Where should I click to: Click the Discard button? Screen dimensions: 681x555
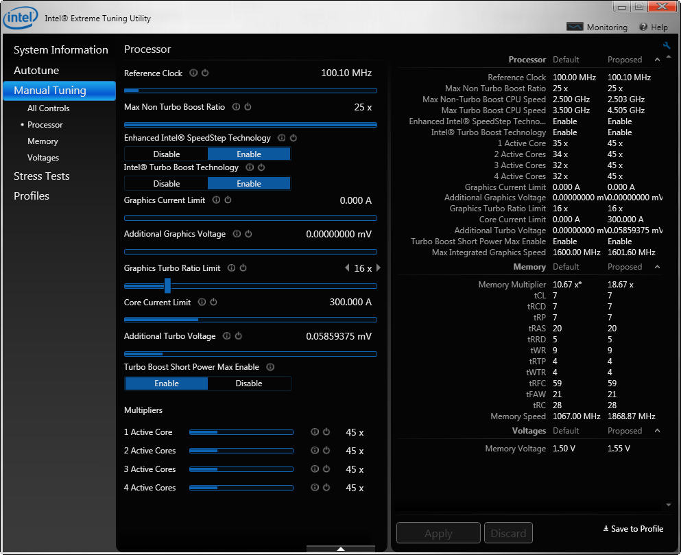coord(508,533)
